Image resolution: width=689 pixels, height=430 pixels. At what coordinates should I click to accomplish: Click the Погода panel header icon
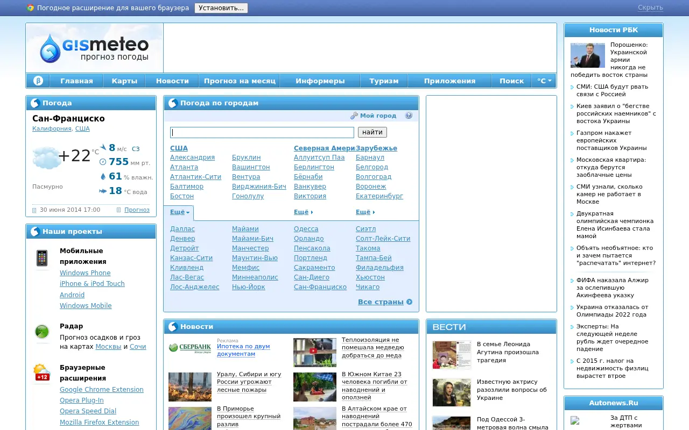[35, 103]
